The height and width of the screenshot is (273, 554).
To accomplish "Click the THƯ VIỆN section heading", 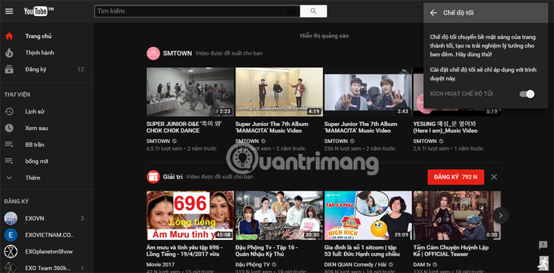I will (17, 95).
